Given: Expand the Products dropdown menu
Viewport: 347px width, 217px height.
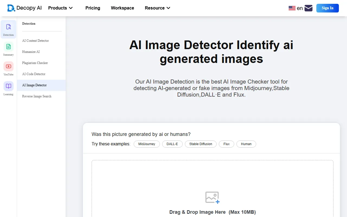Looking at the screenshot, I should click(60, 8).
